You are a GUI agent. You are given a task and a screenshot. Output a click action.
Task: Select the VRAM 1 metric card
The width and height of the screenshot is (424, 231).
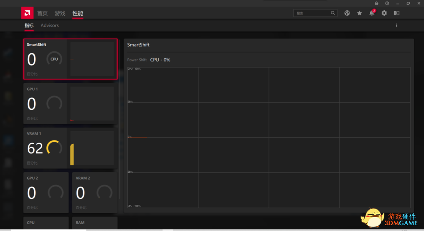click(71, 148)
